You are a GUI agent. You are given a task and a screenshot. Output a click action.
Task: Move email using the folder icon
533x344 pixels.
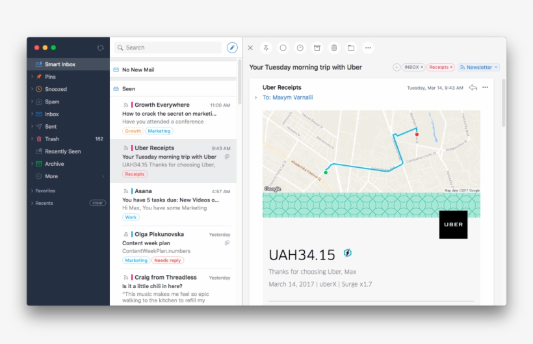(351, 47)
